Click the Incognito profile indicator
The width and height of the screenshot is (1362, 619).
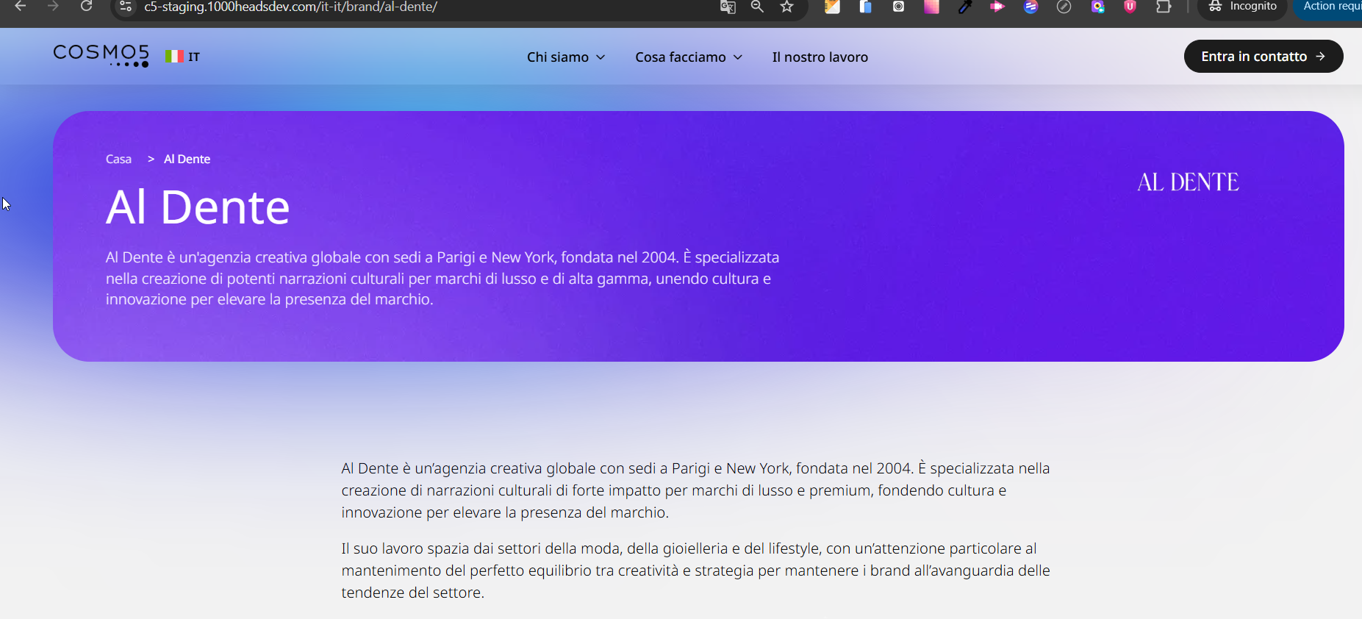point(1243,7)
